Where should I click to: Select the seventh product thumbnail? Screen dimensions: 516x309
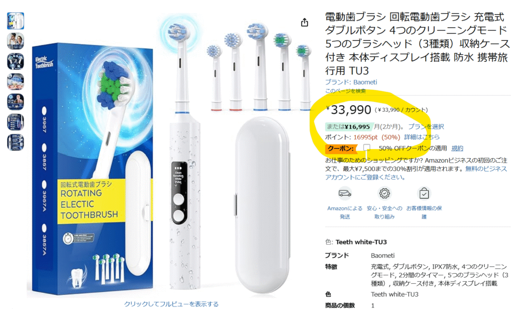click(x=16, y=142)
